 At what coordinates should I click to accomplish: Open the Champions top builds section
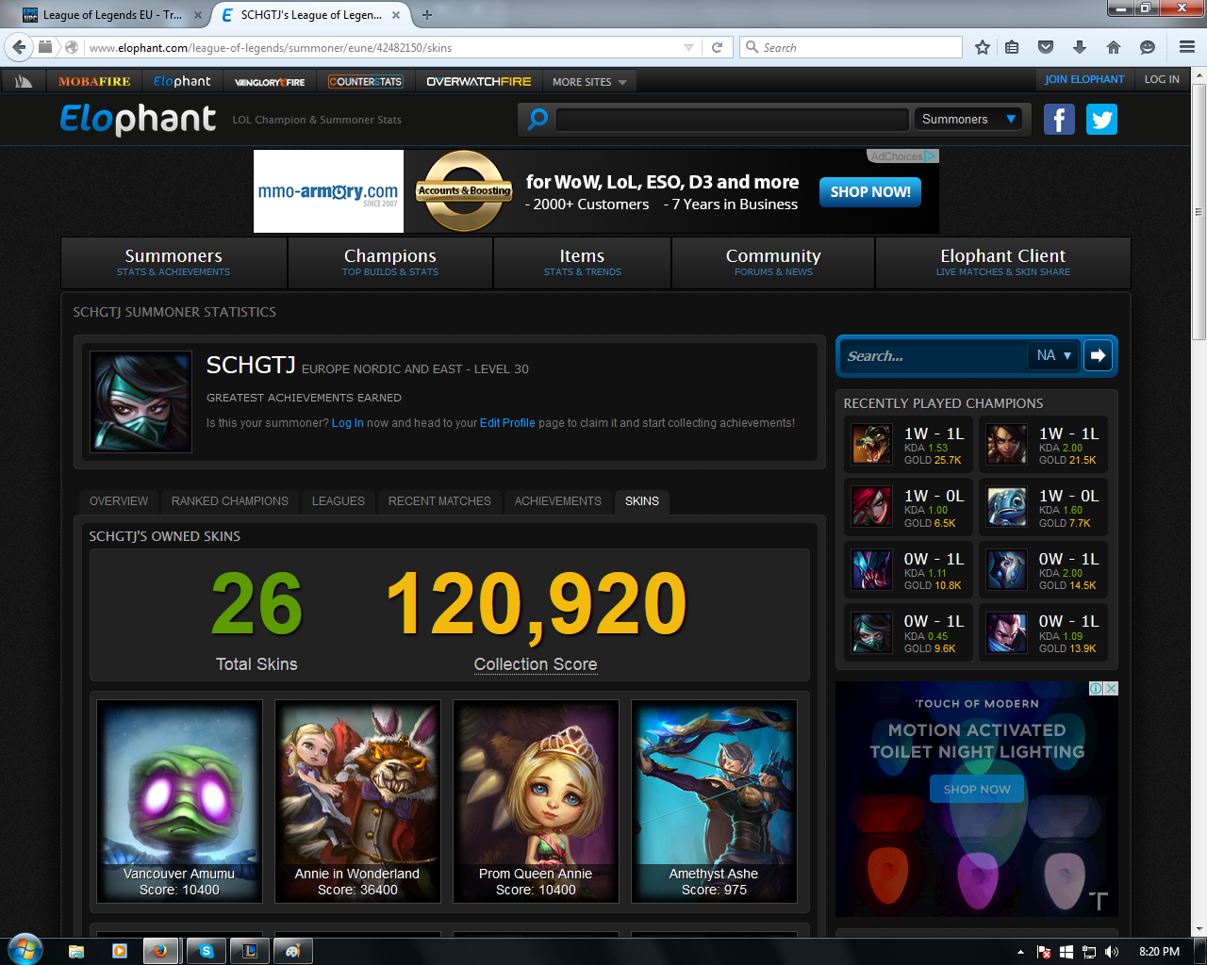tap(390, 262)
